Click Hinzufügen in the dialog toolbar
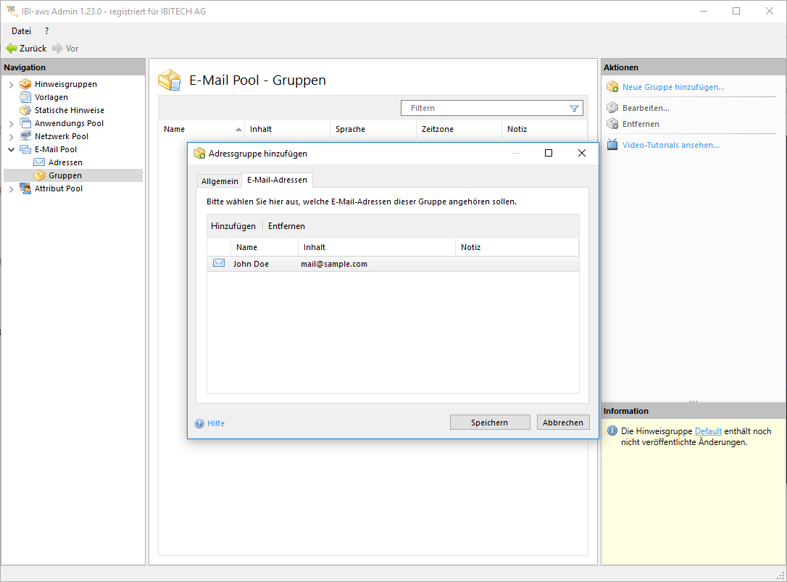 233,226
